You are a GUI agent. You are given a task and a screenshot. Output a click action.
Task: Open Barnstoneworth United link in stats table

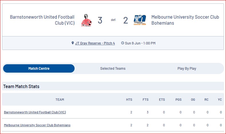pos(35,112)
